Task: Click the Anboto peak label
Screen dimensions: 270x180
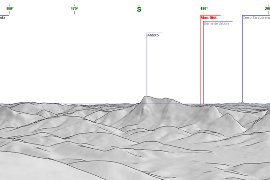Action: click(153, 35)
